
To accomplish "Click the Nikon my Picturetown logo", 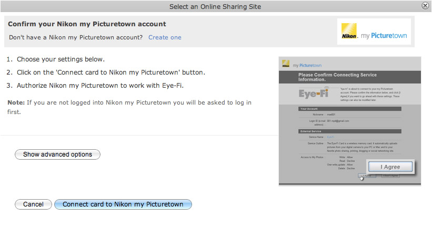I will coord(374,32).
